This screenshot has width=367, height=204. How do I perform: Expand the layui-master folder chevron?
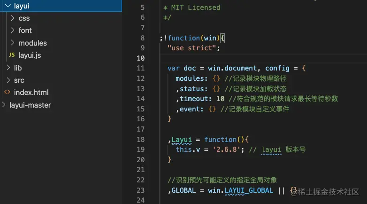click(x=3, y=105)
